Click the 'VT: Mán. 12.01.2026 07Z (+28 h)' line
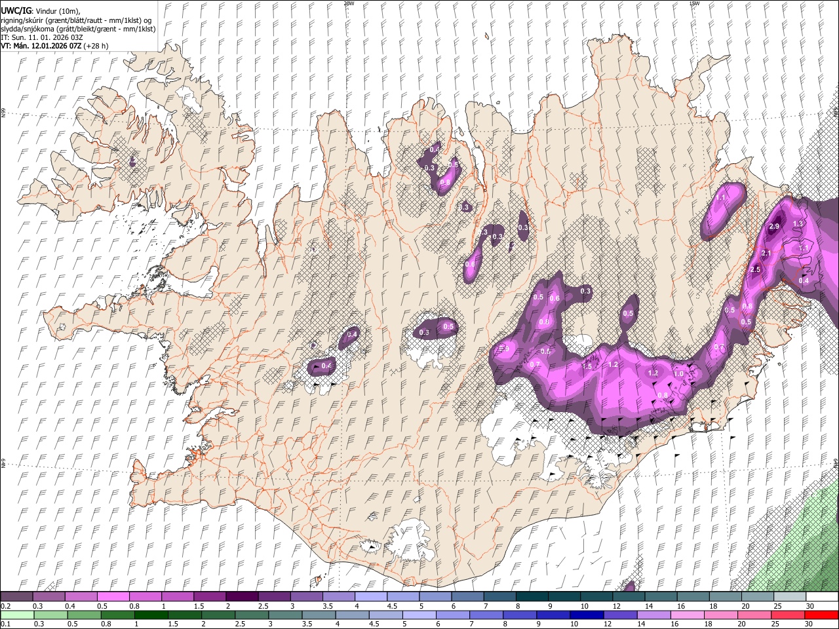Image resolution: width=839 pixels, height=629 pixels. (x=54, y=46)
